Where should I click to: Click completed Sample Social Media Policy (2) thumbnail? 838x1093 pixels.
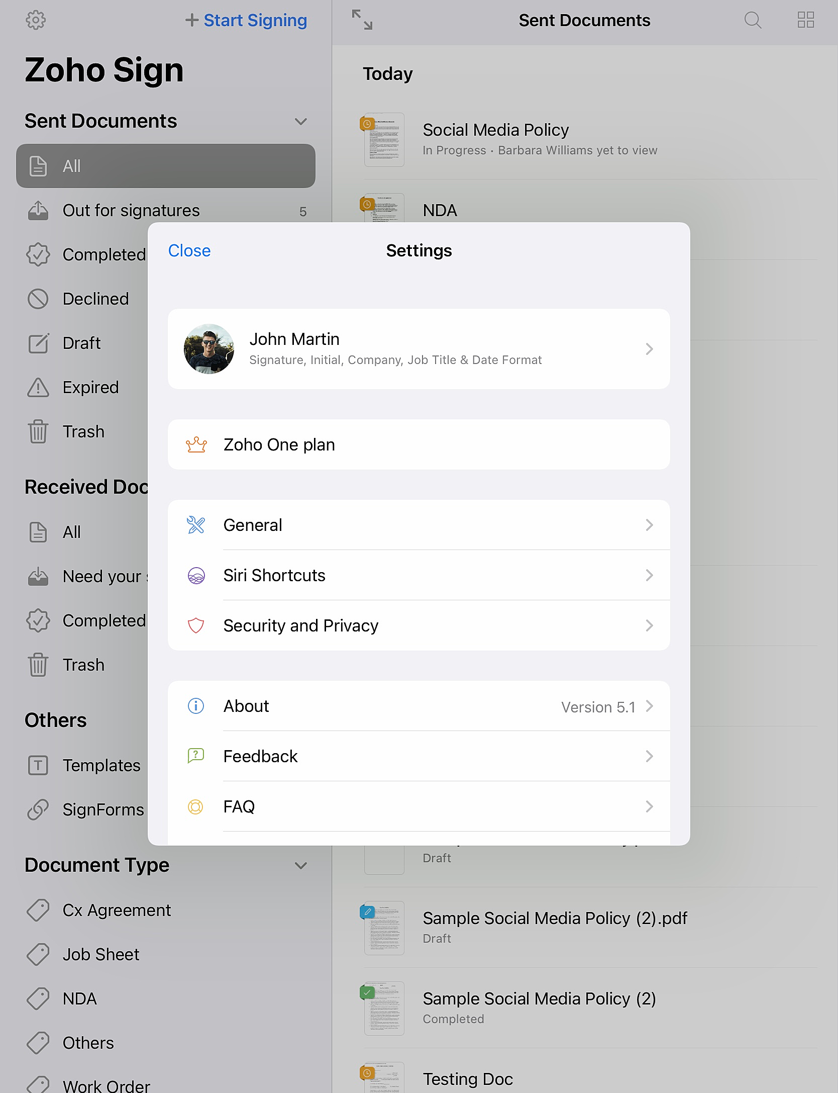[x=384, y=1009]
